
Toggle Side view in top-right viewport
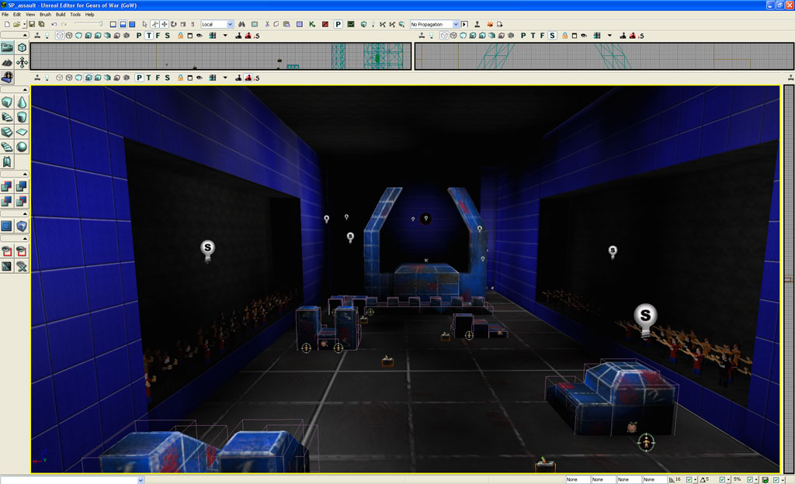point(552,36)
